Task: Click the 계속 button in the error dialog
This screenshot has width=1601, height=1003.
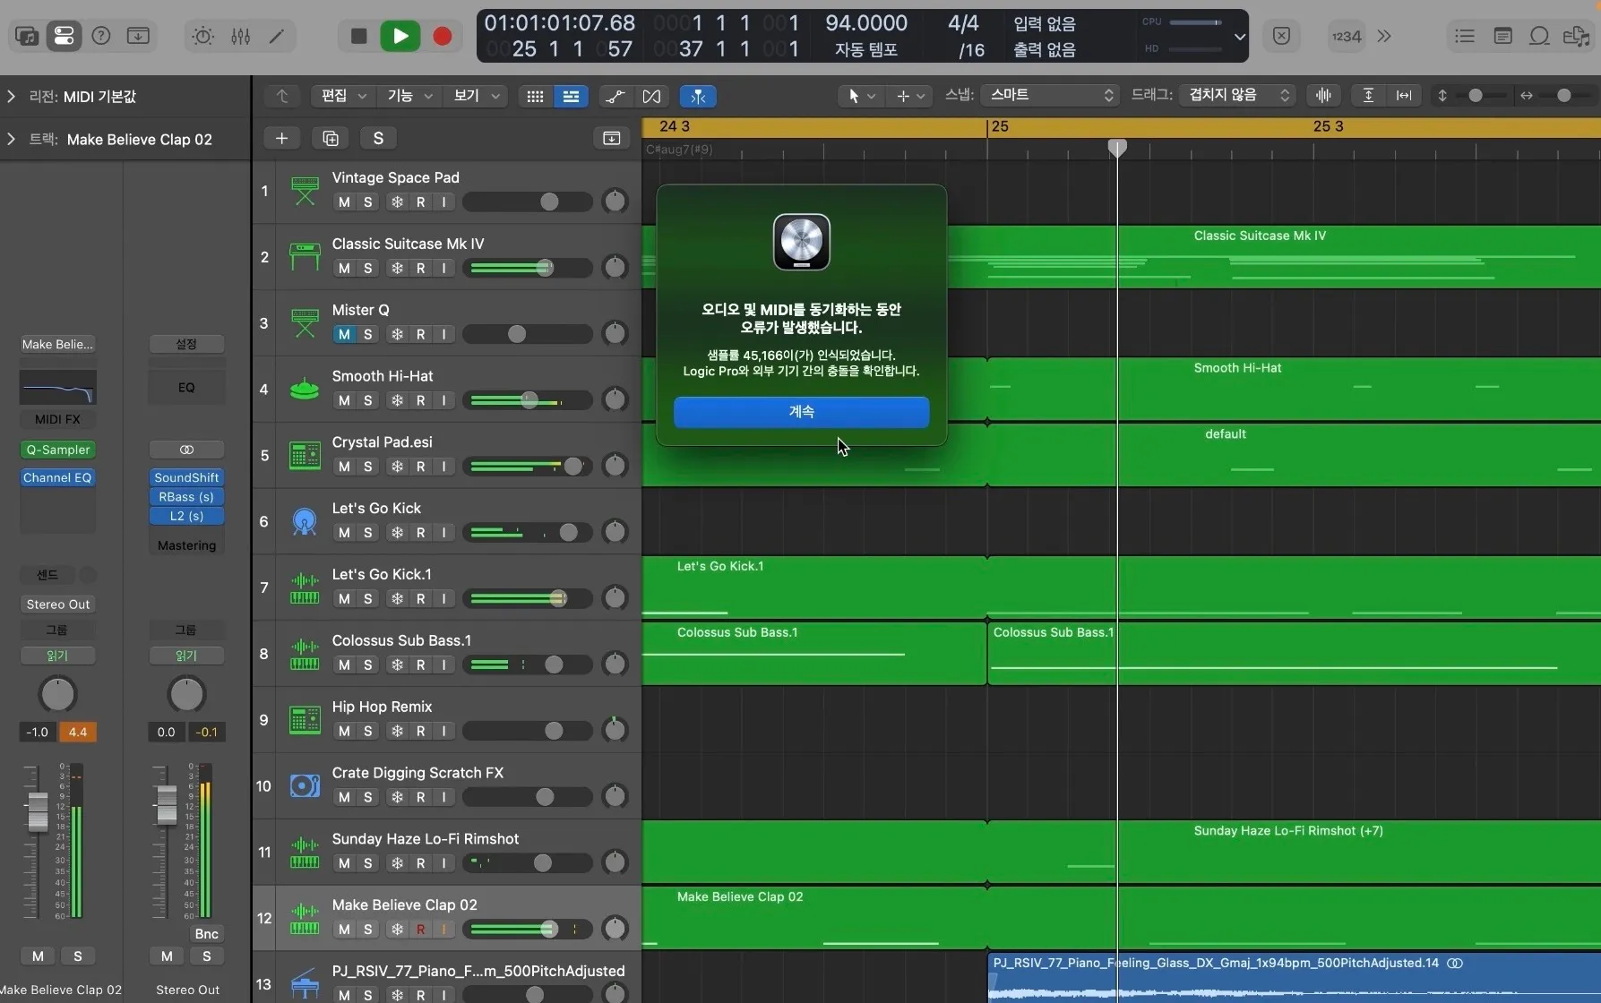Action: click(801, 412)
